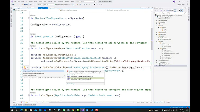Screen dimensions: 200x112
Task: Switch to the appsettings.json tab
Action: 17,8
